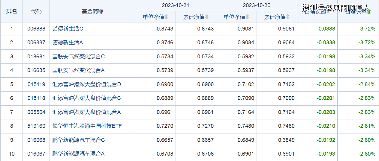Select fund code 015118
This screenshot has height=161, width=379.
point(36,98)
